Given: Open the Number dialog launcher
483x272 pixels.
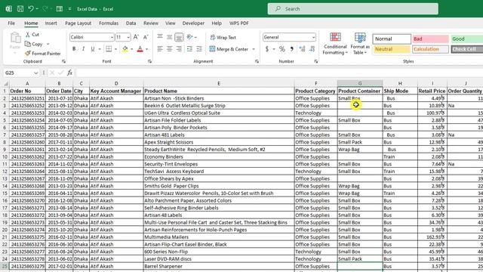Looking at the screenshot, I should pyautogui.click(x=315, y=61).
